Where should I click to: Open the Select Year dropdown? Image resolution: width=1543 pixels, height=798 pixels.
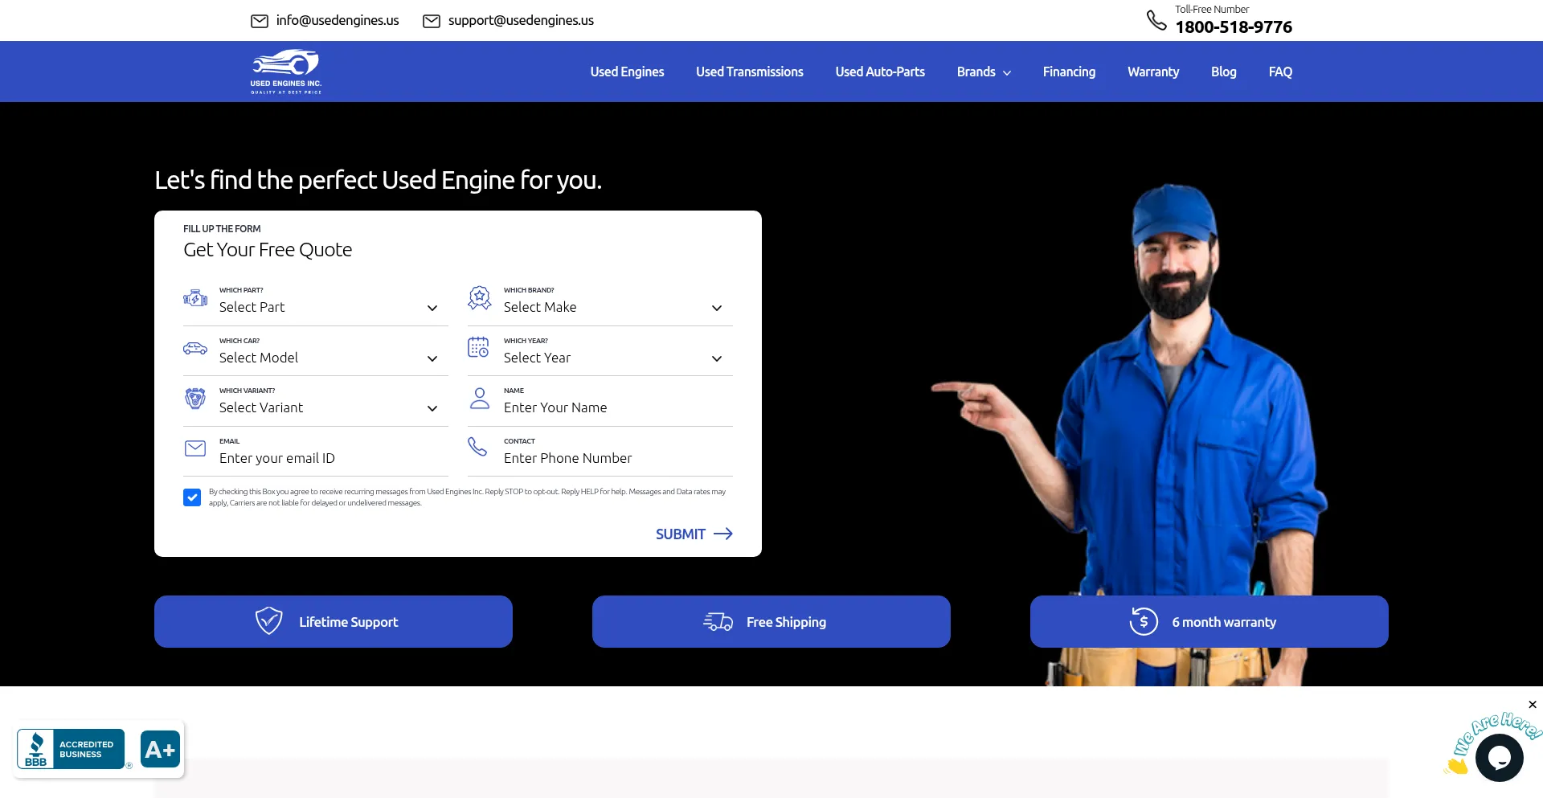pos(614,358)
